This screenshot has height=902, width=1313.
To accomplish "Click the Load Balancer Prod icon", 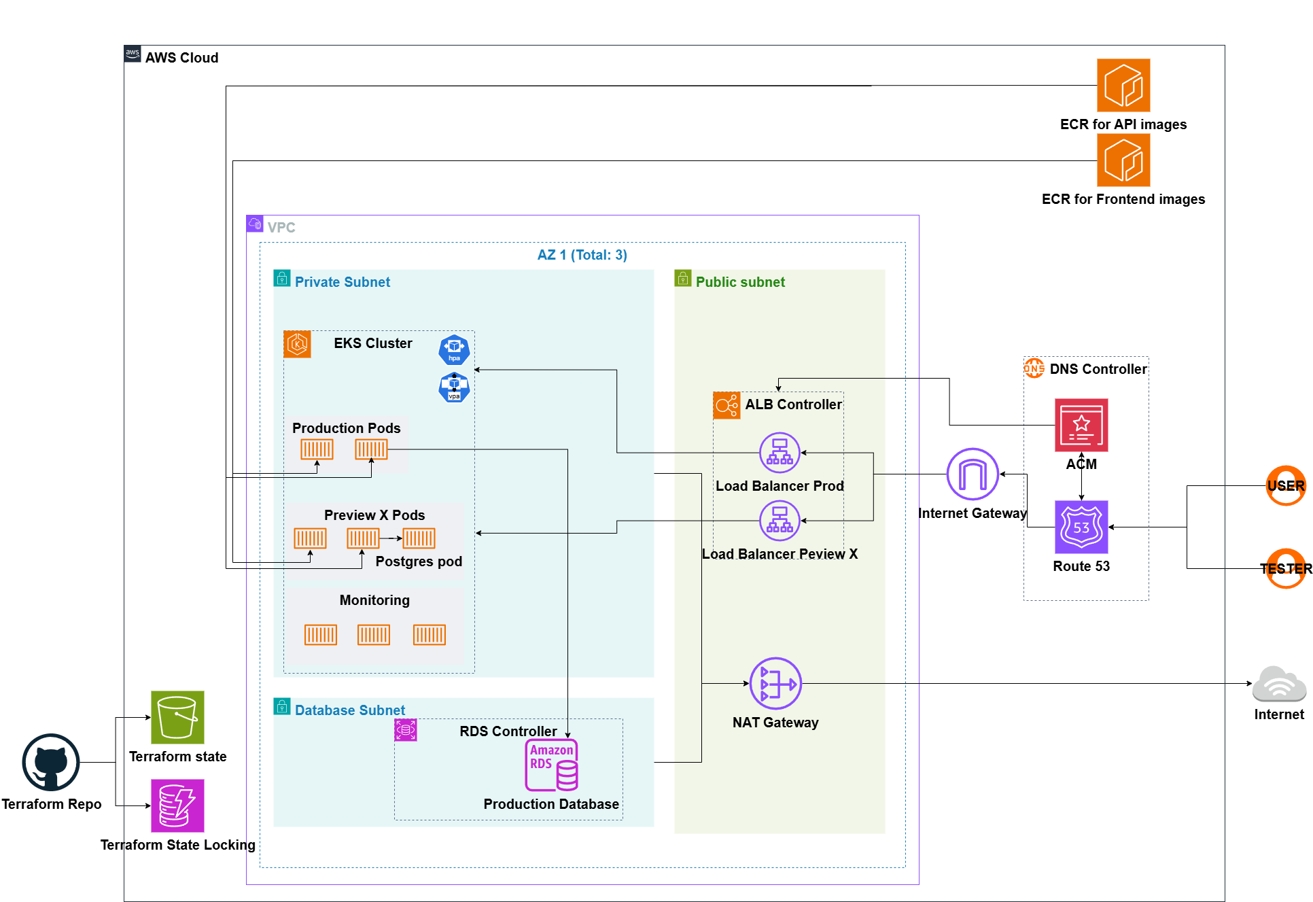I will [x=779, y=452].
